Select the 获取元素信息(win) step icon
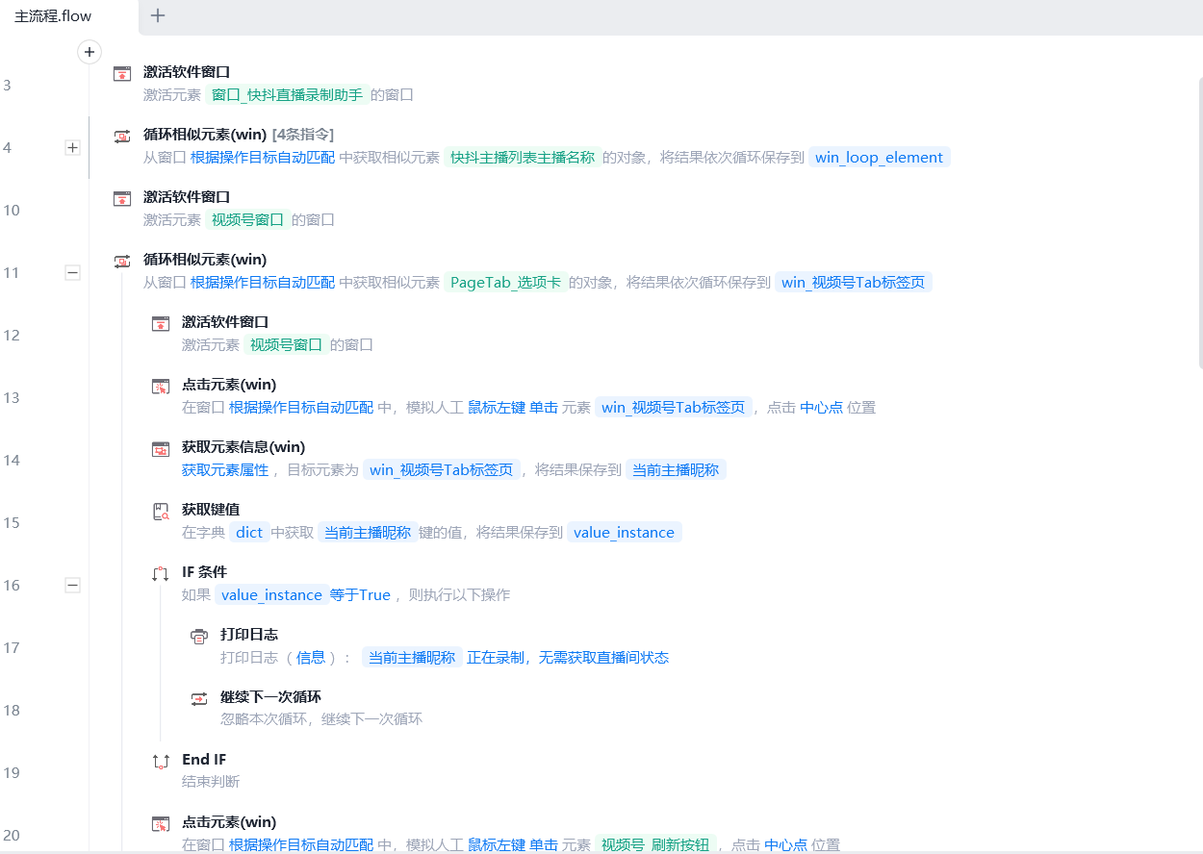Screen dimensions: 1203x854 [160, 446]
